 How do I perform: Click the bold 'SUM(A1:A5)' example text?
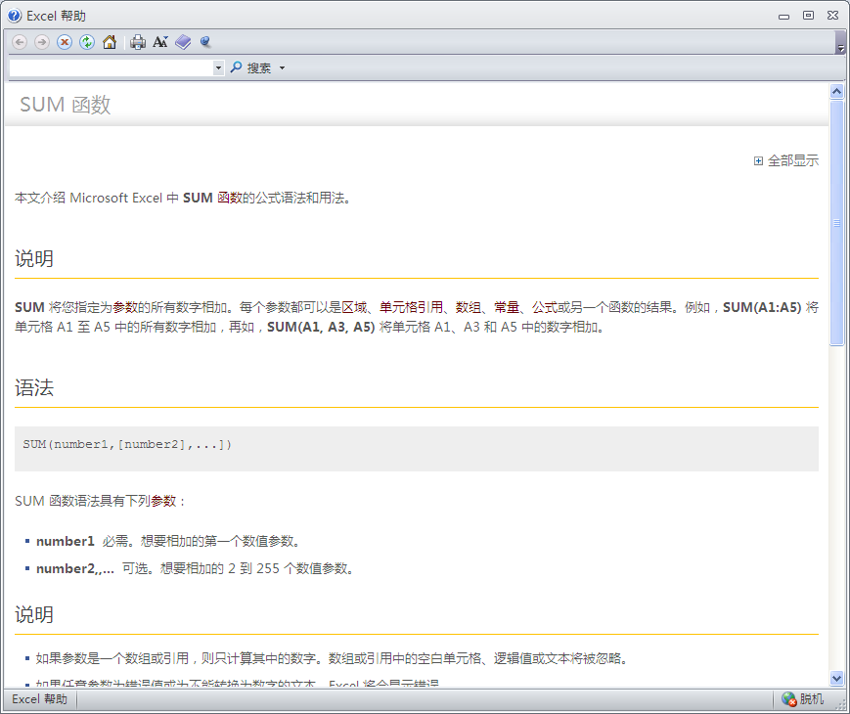pyautogui.click(x=762, y=307)
